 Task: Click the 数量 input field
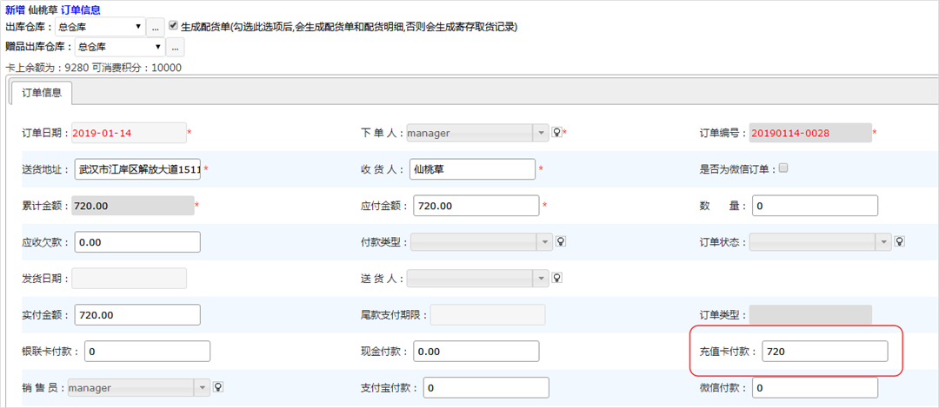(815, 206)
